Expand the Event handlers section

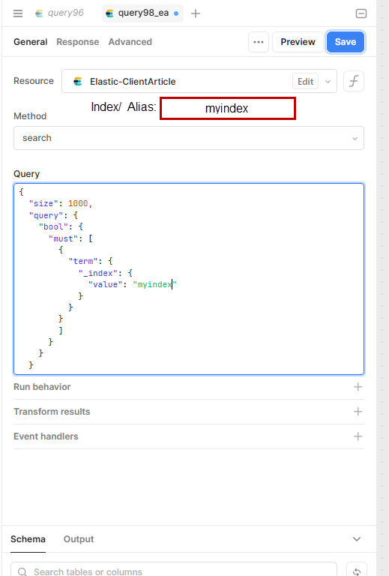(x=189, y=436)
